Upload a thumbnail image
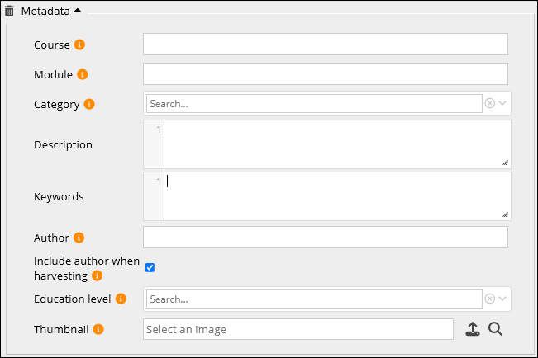538x358 pixels. point(472,329)
